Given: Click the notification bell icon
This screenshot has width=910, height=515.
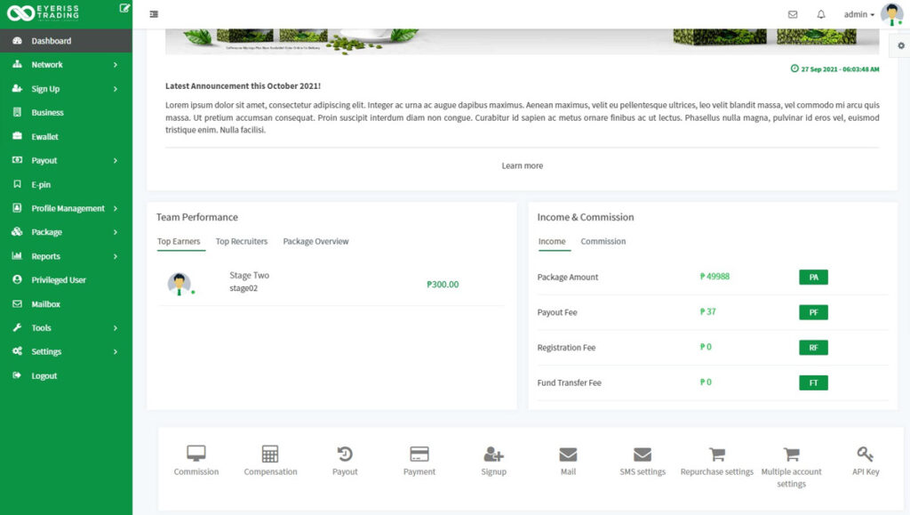Looking at the screenshot, I should tap(821, 14).
